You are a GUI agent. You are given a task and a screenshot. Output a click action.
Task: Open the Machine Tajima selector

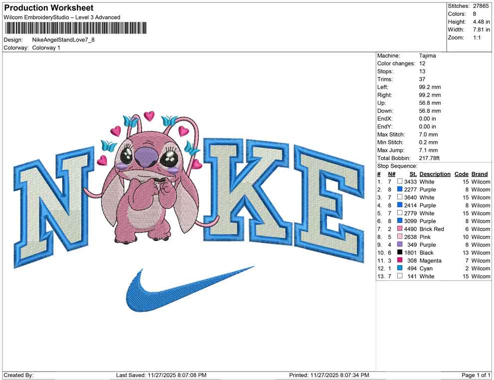[428, 55]
